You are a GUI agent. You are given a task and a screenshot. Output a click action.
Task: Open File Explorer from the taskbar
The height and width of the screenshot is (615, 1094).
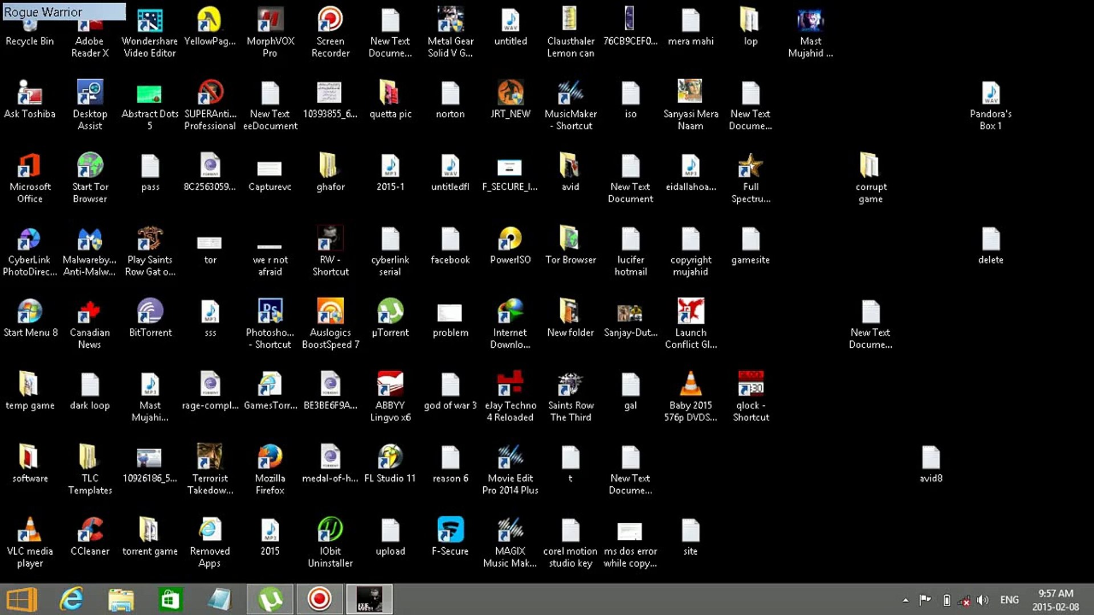click(121, 600)
